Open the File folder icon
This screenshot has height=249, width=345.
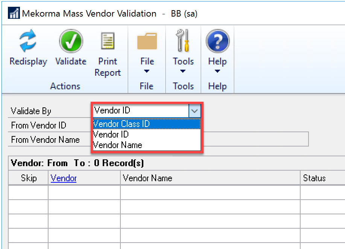147,41
